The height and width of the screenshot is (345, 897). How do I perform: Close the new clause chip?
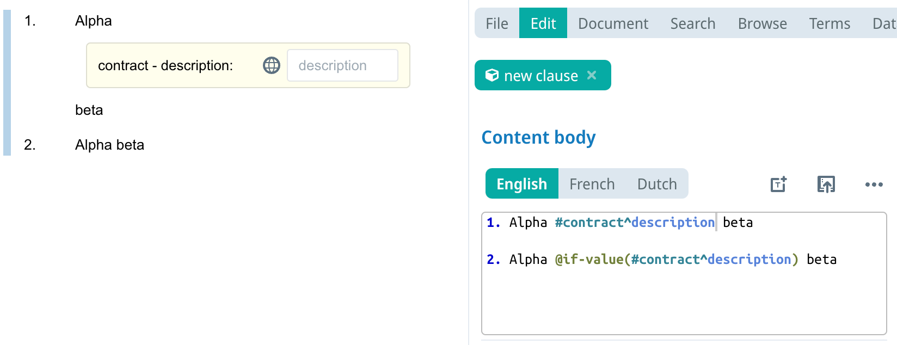(592, 75)
